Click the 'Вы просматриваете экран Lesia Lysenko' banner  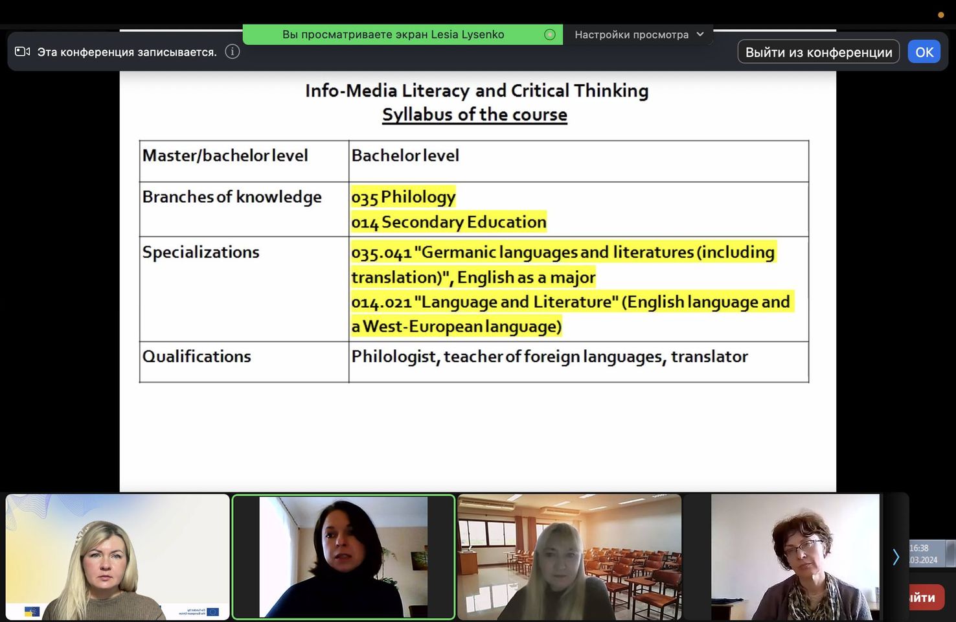393,35
